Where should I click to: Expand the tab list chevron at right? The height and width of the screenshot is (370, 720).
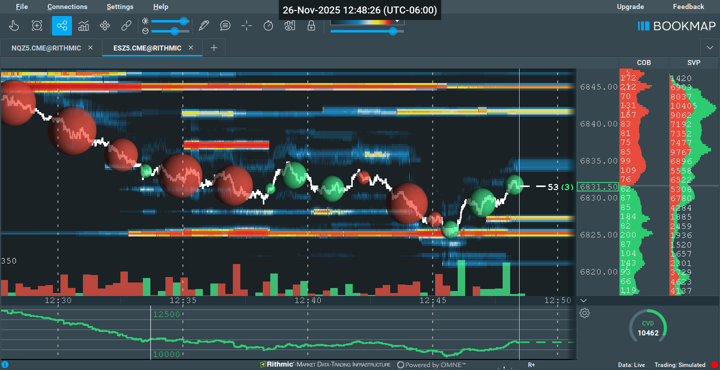[710, 47]
